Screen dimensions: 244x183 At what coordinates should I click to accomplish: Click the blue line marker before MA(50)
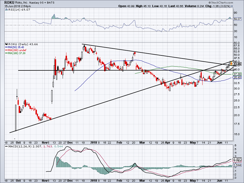point(7,47)
